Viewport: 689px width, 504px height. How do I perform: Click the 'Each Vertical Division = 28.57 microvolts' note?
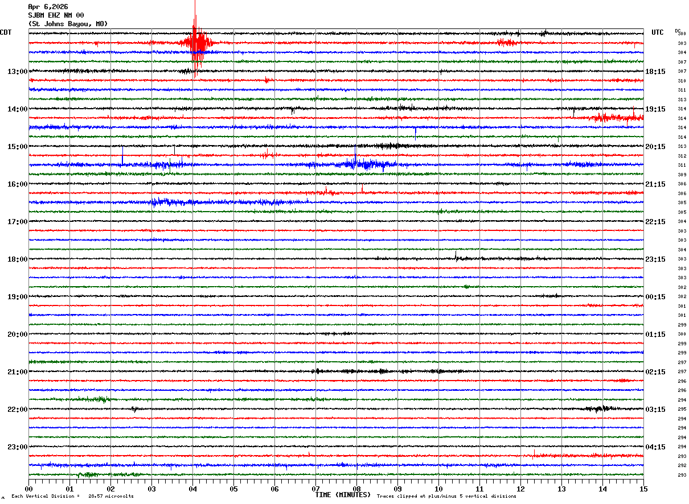pyautogui.click(x=72, y=497)
